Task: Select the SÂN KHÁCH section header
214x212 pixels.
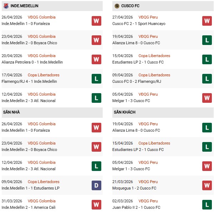Action: (124, 112)
